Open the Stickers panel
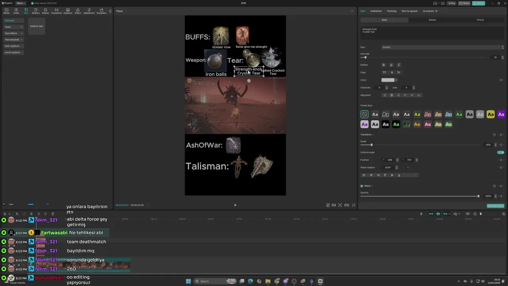This screenshot has width=508, height=286. click(36, 11)
